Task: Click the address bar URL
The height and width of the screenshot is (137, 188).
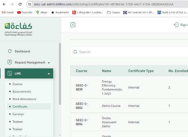Action: [x=103, y=4]
